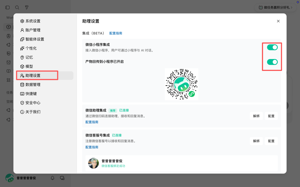Click the alarm clock icon in main sidebar
Image resolution: width=300 pixels, height=187 pixels.
8,62
